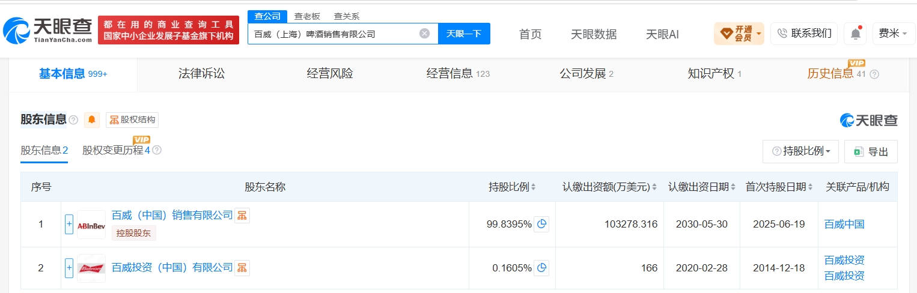Open the 知识产权 tab
This screenshot has width=917, height=293.
[714, 74]
